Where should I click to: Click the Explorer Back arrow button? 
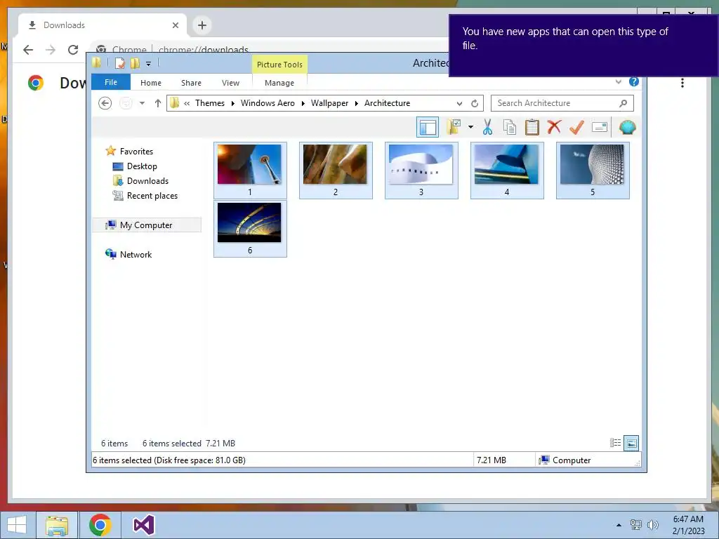click(105, 103)
